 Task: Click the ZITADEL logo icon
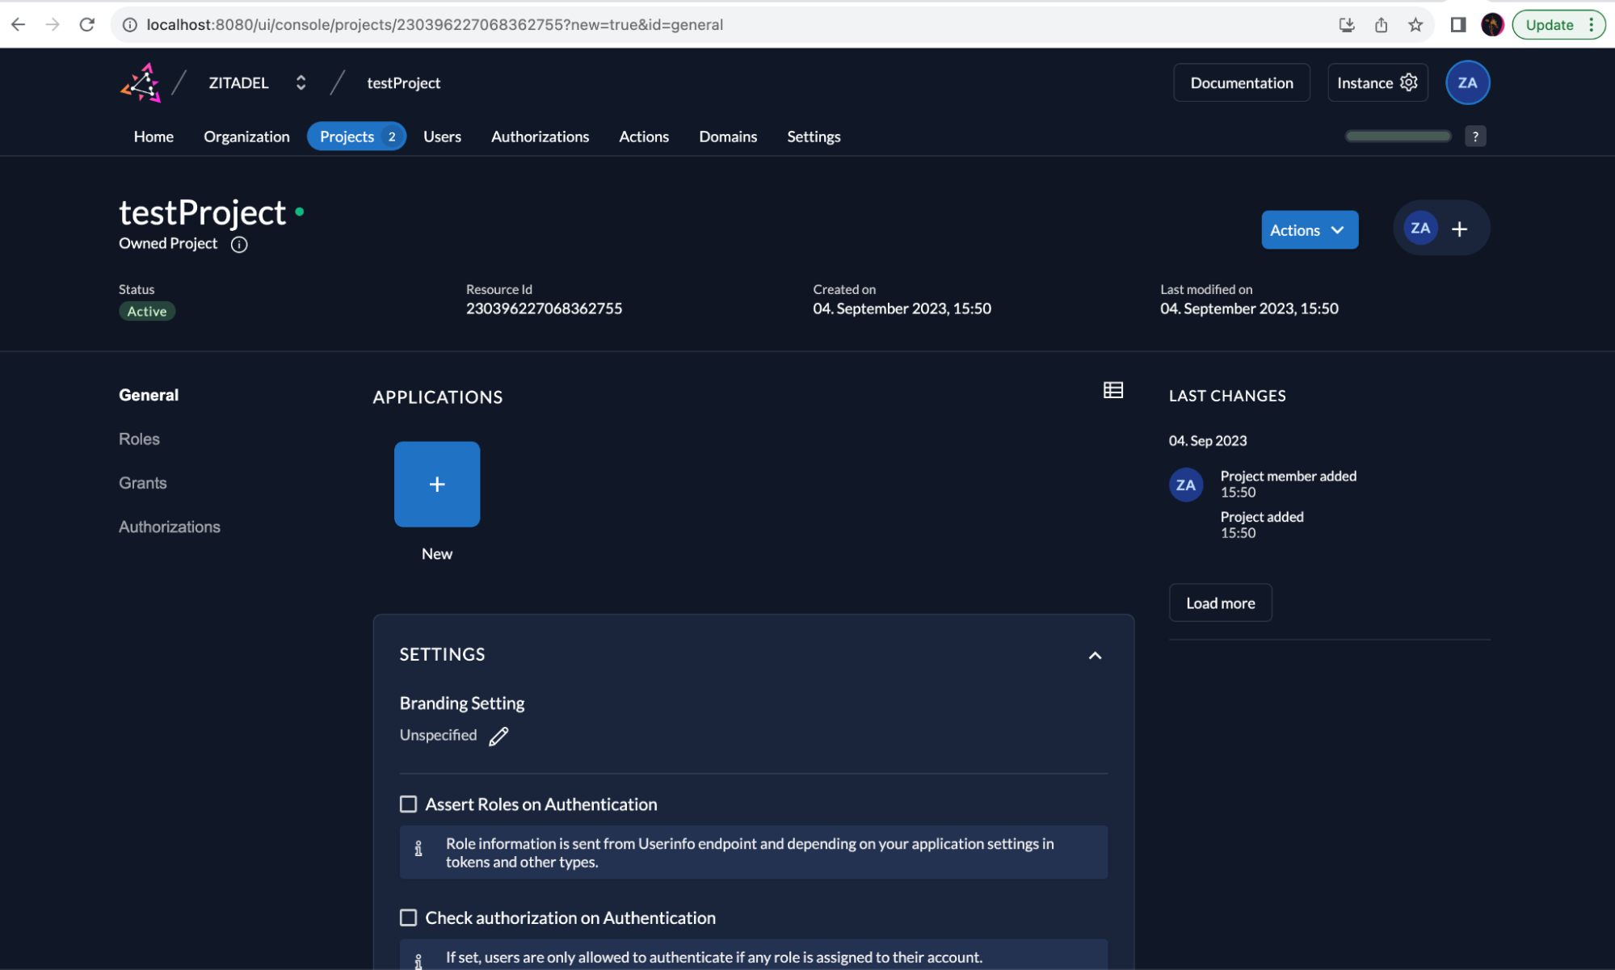click(141, 82)
